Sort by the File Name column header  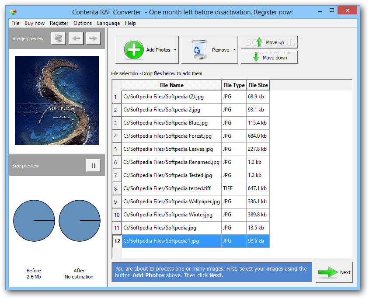point(171,85)
